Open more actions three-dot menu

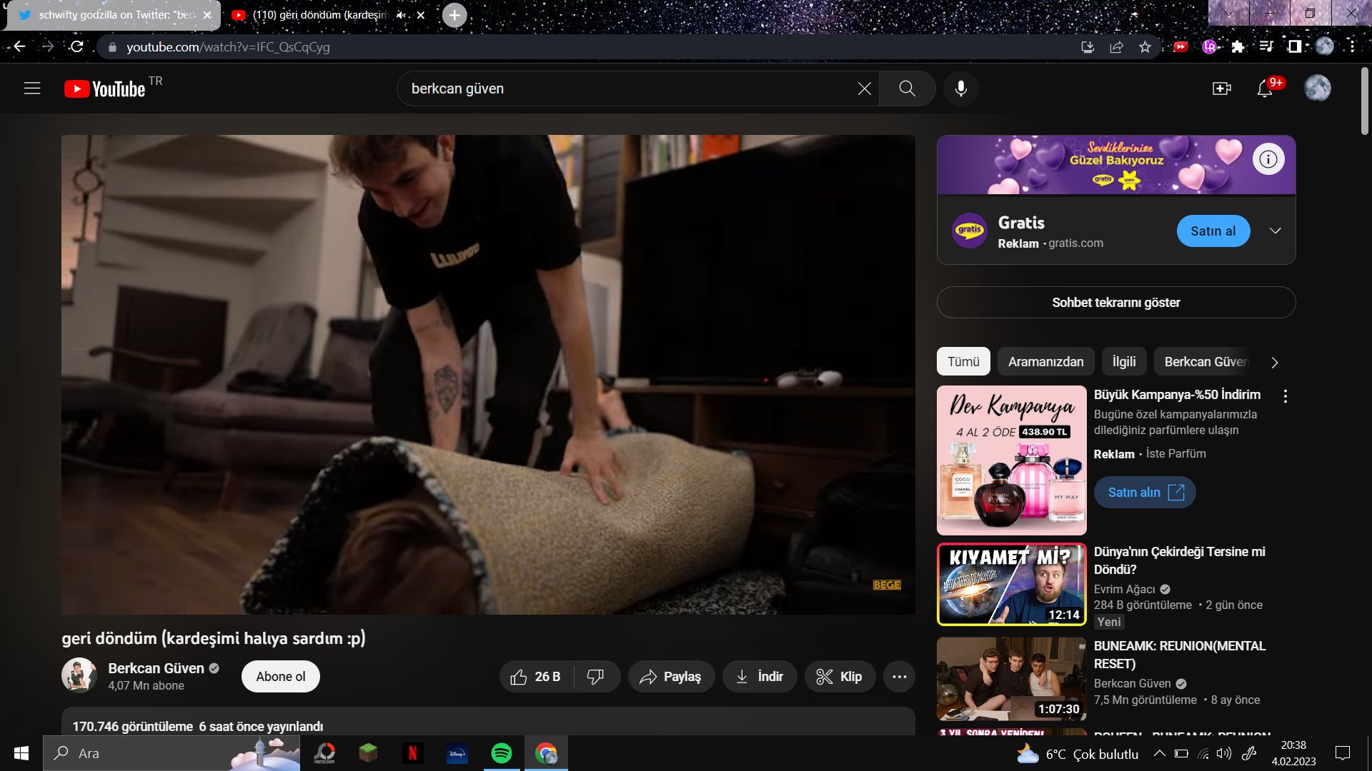899,677
